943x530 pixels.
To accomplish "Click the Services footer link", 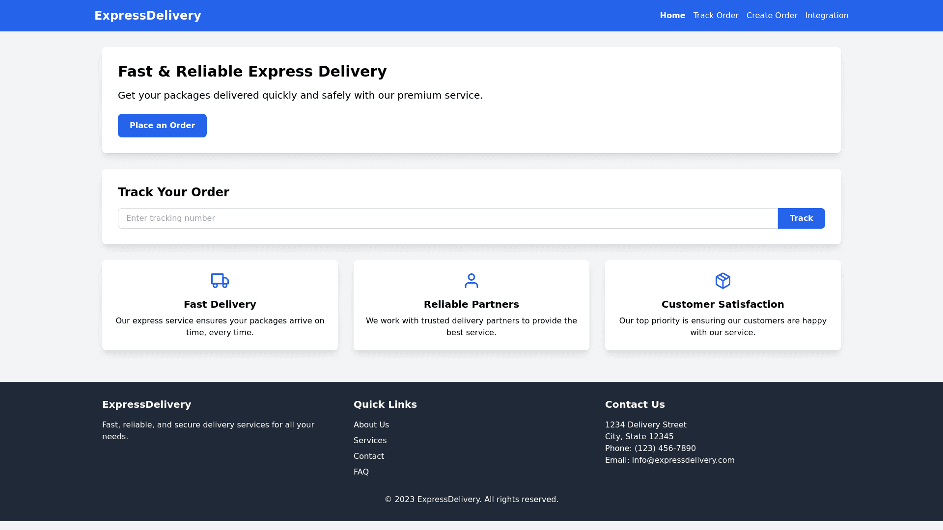I will 370,441.
